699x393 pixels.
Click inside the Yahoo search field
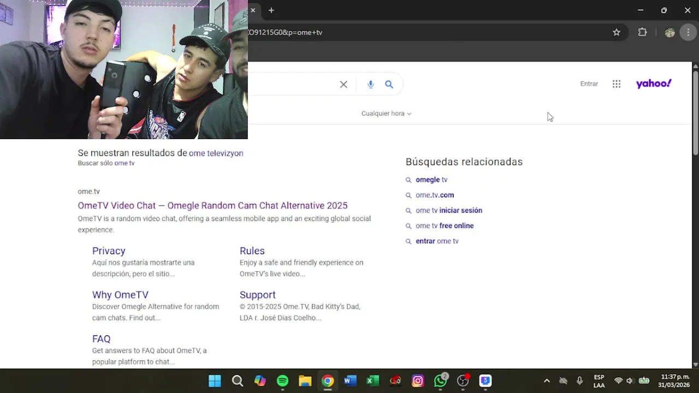coord(292,84)
